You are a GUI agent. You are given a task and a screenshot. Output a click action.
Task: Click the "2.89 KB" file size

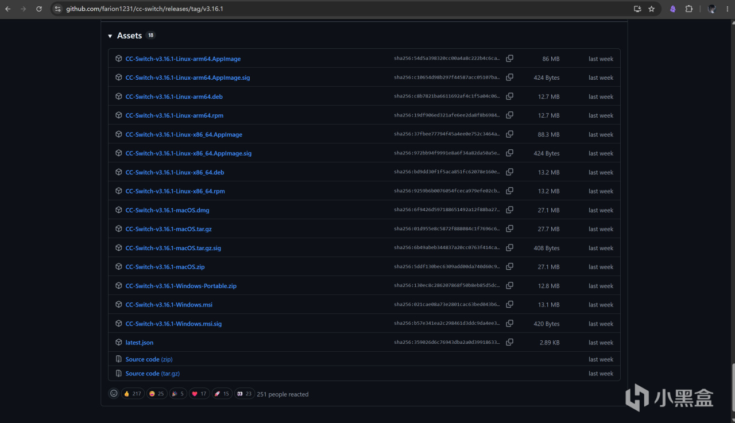tap(549, 343)
